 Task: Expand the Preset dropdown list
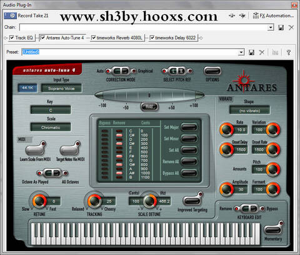tap(241, 52)
